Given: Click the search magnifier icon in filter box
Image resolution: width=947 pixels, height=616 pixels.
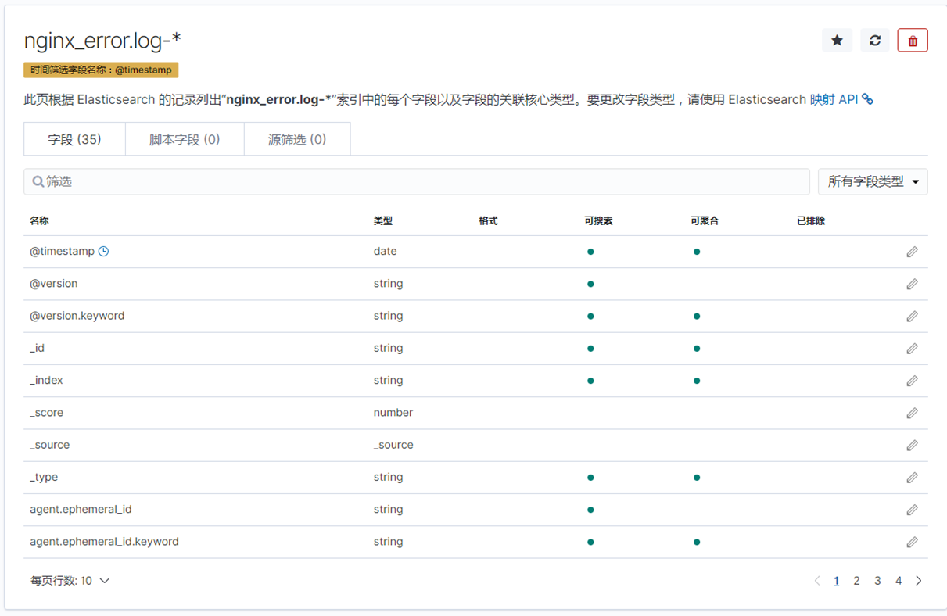Looking at the screenshot, I should (38, 181).
